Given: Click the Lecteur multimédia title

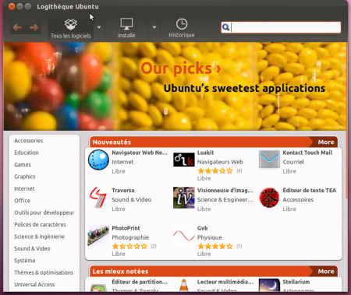Looking at the screenshot, I should [225, 282].
